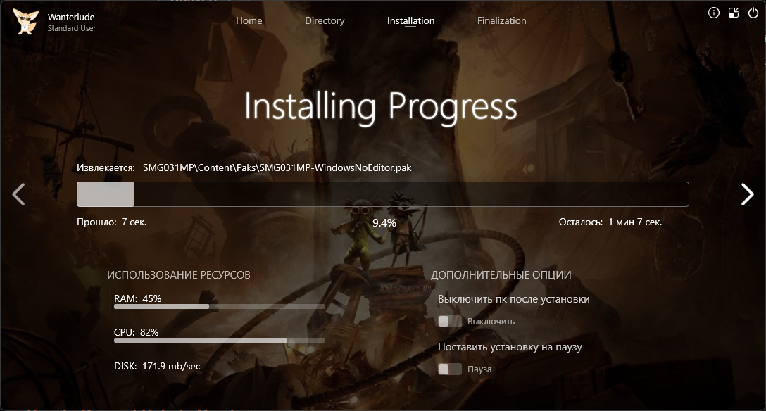Toggle the Выключить shutdown switch
Image resolution: width=766 pixels, height=411 pixels.
449,321
